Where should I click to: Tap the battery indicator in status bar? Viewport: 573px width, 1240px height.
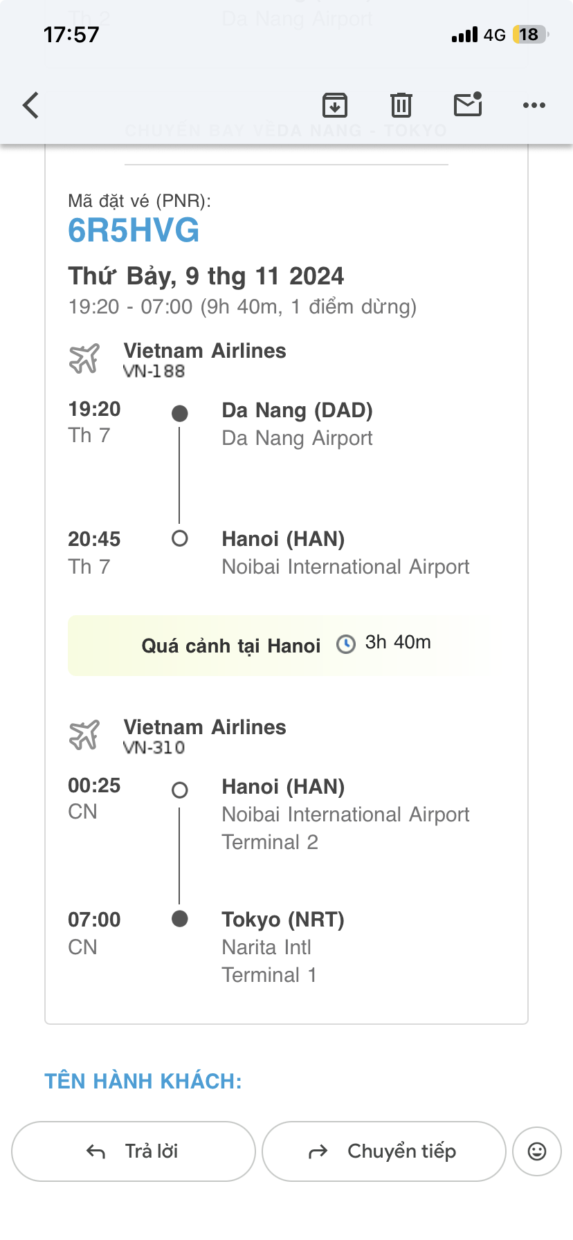coord(529,35)
